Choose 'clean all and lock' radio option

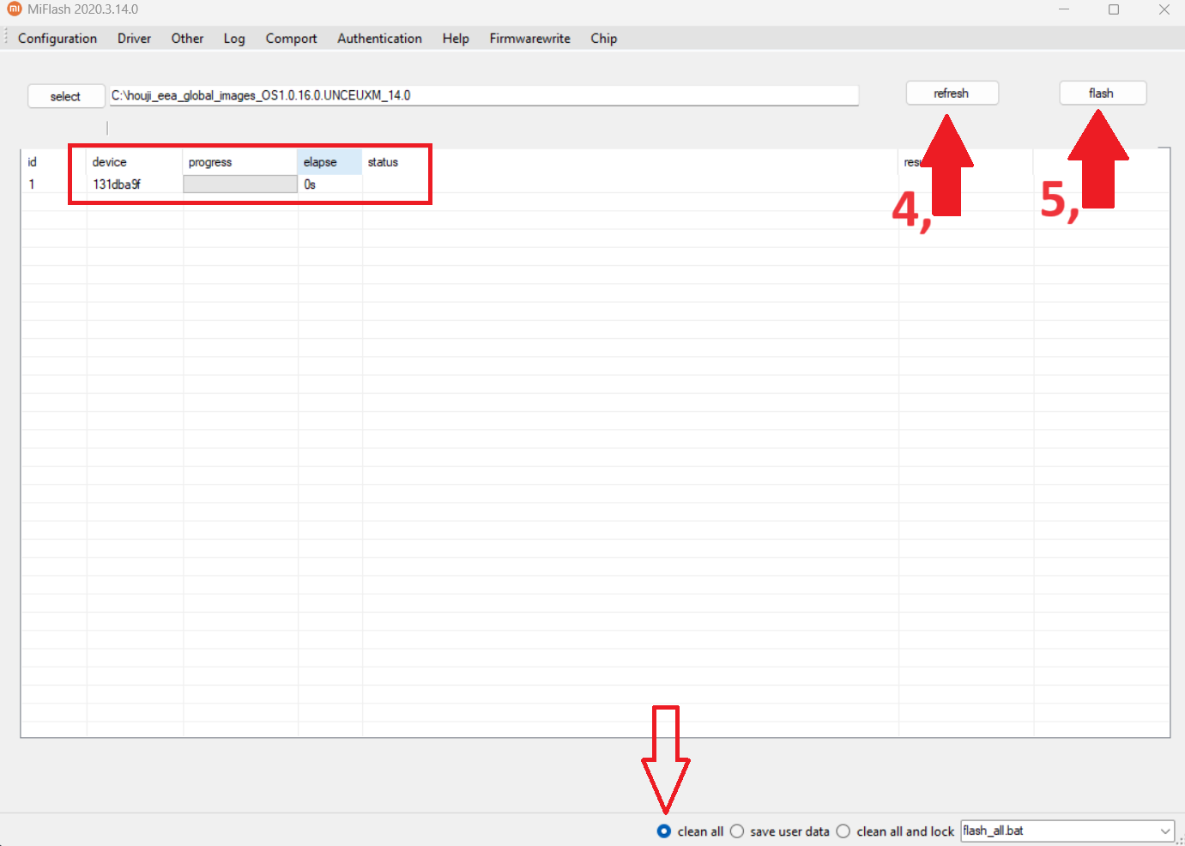click(843, 831)
